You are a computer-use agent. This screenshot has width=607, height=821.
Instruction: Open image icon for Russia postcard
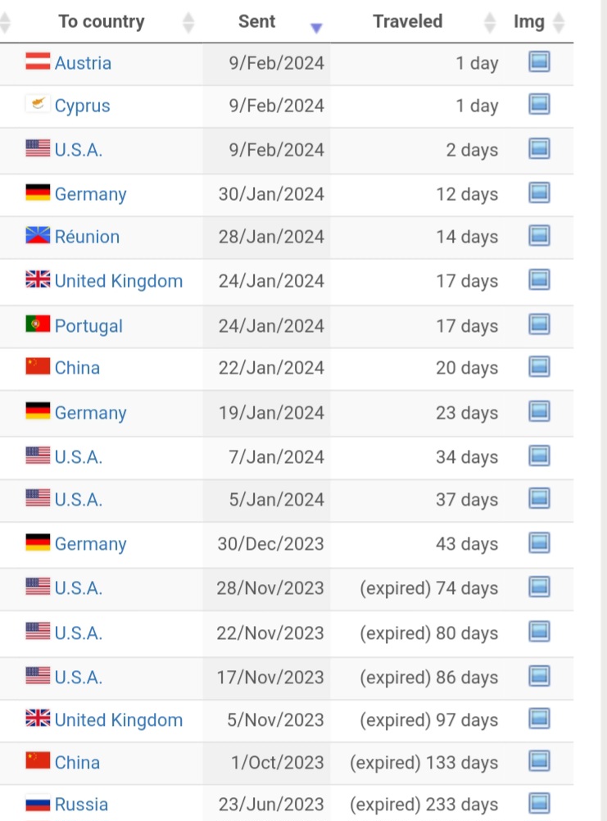point(539,803)
